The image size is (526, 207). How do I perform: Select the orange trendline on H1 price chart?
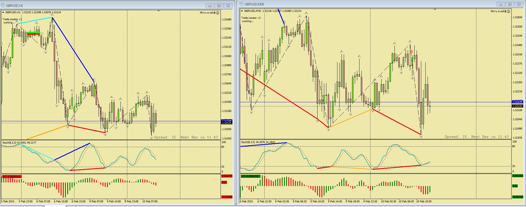(x=47, y=132)
